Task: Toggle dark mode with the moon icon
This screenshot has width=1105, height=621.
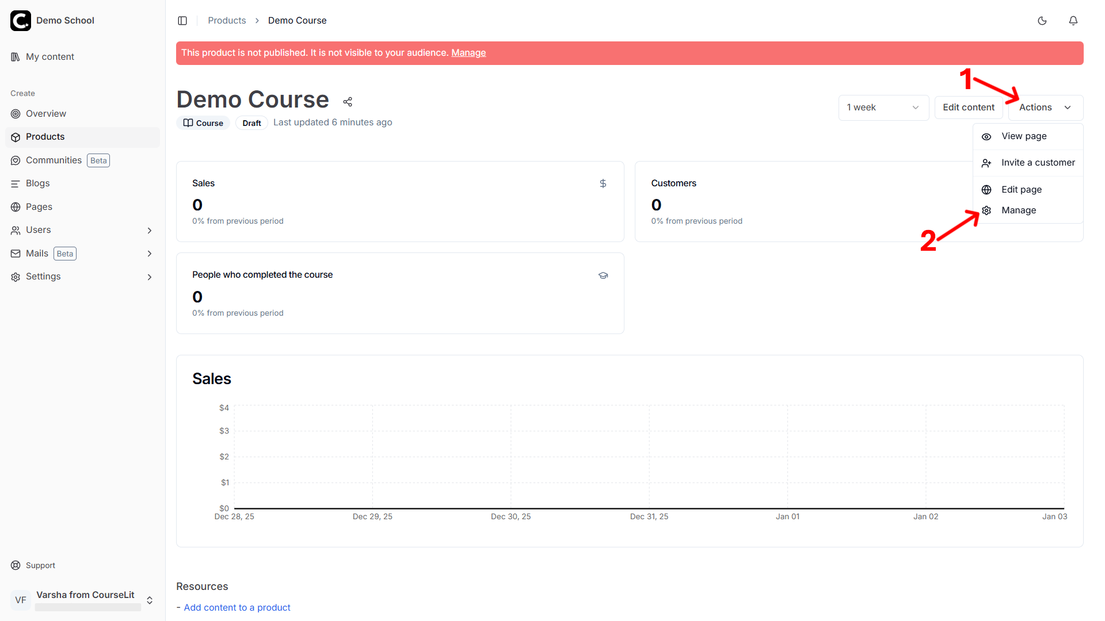Action: [x=1042, y=21]
